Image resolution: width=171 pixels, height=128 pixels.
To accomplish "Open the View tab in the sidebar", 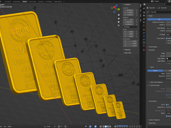I will (x=140, y=15).
